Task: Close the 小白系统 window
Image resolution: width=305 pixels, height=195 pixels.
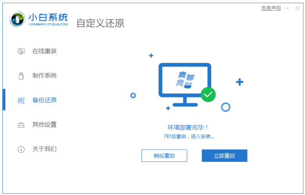Action: tap(298, 8)
